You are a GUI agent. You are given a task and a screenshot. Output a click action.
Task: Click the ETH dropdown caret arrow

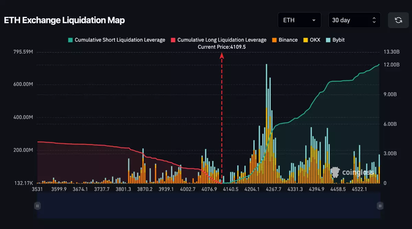[314, 20]
